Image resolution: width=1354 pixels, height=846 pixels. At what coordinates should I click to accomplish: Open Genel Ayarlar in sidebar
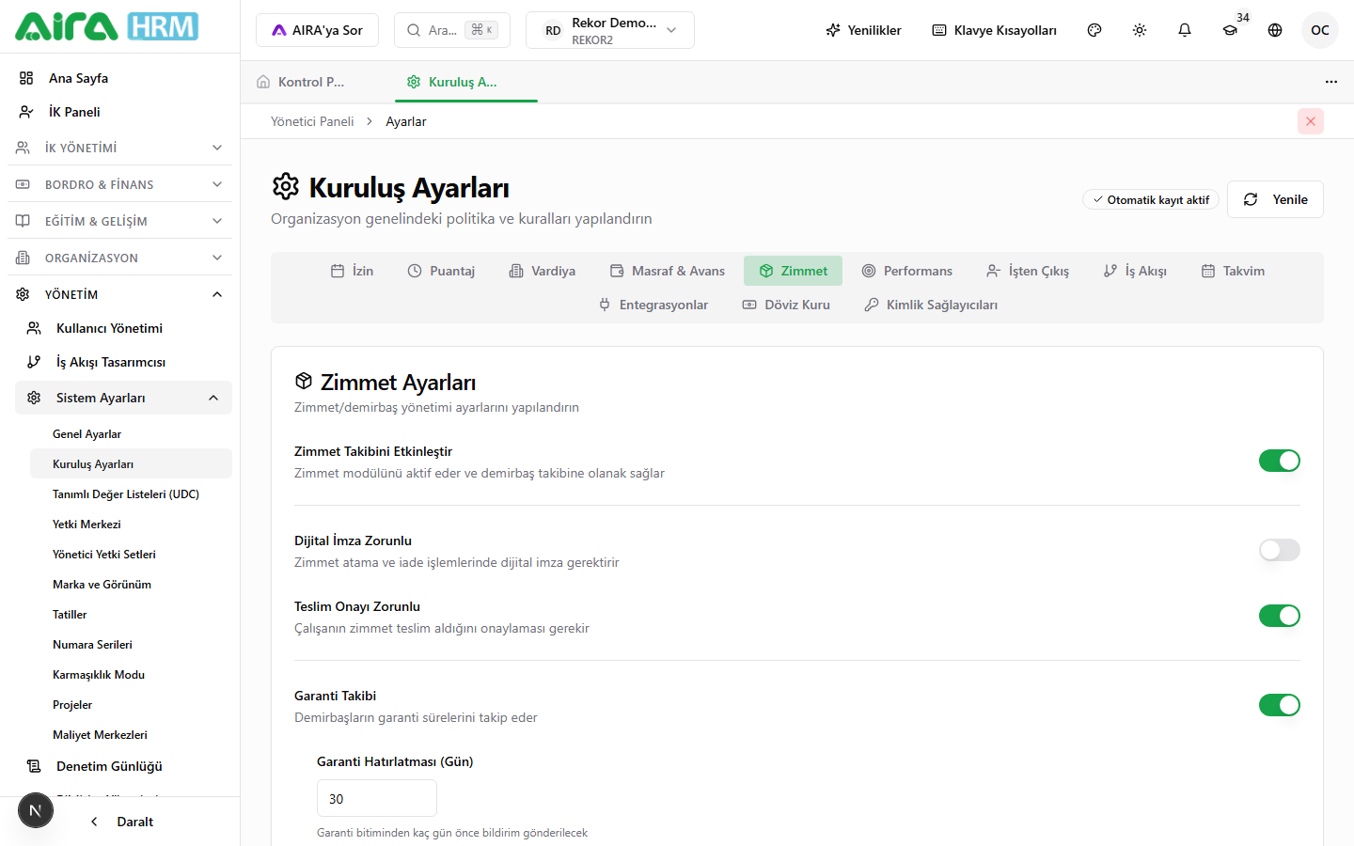(x=131, y=434)
